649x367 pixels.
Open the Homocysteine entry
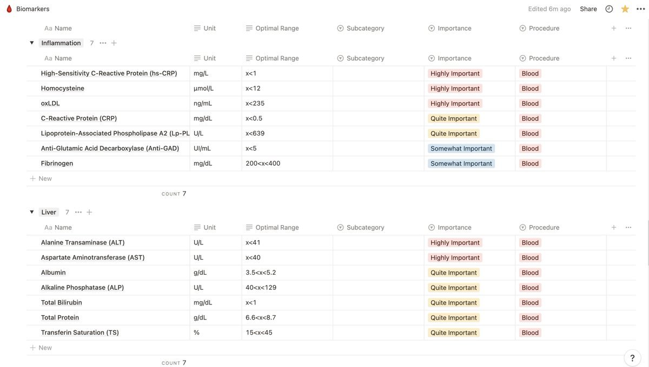pos(63,89)
